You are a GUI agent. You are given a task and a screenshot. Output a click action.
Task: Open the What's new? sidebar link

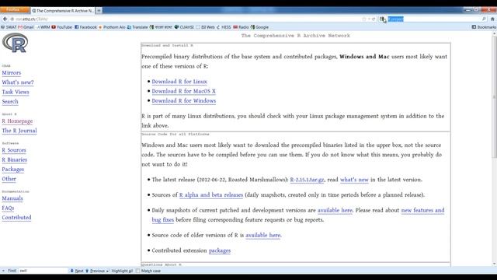click(18, 82)
